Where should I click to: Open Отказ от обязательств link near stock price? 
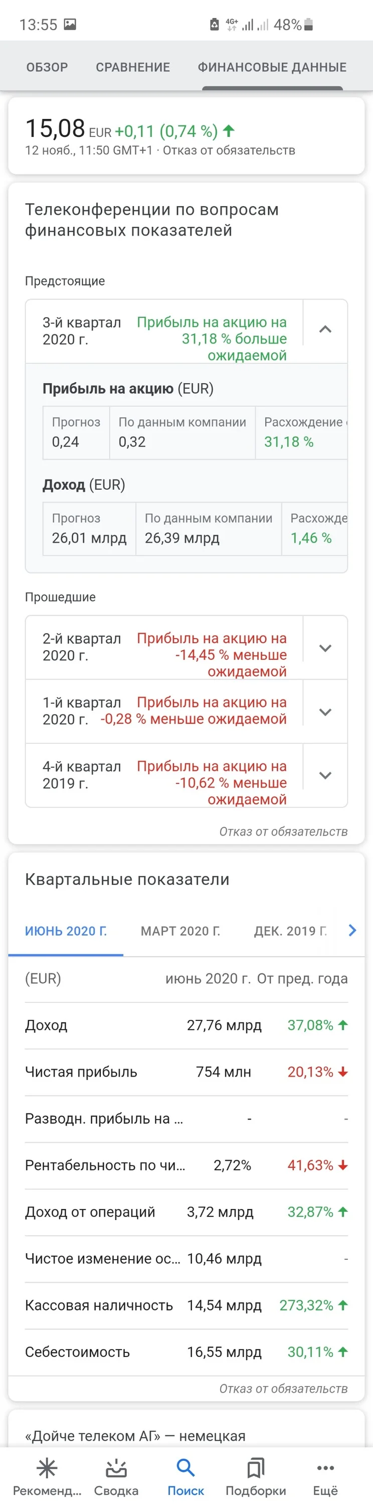click(x=229, y=150)
